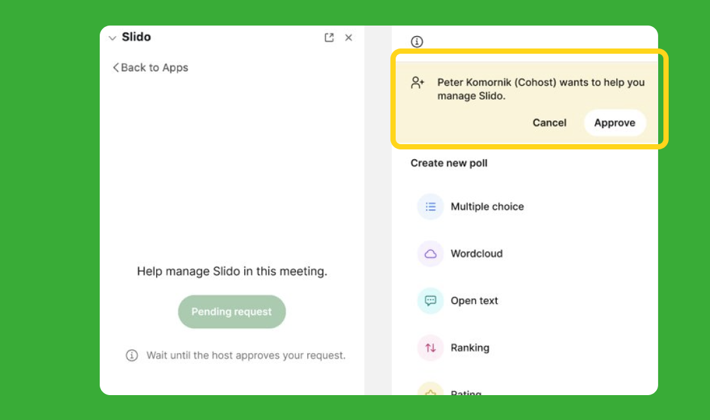This screenshot has width=710, height=420.
Task: Click 'Create new poll' heading
Action: [x=449, y=163]
